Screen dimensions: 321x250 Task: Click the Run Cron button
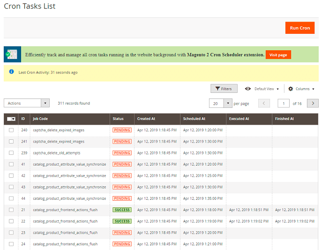[299, 28]
